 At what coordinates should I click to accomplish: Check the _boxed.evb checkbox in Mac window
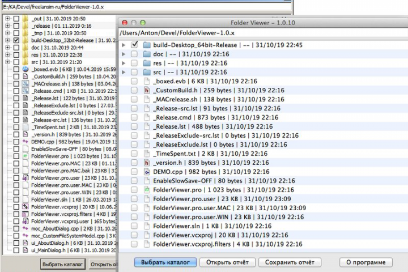(134, 81)
